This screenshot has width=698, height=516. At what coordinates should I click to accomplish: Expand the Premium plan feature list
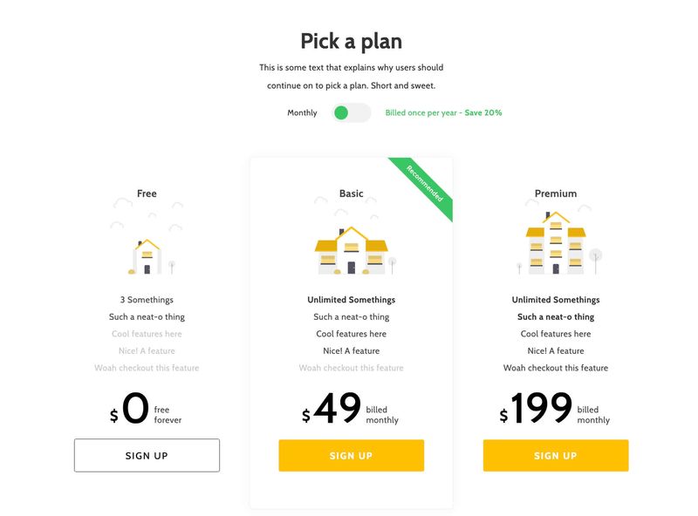click(556, 333)
